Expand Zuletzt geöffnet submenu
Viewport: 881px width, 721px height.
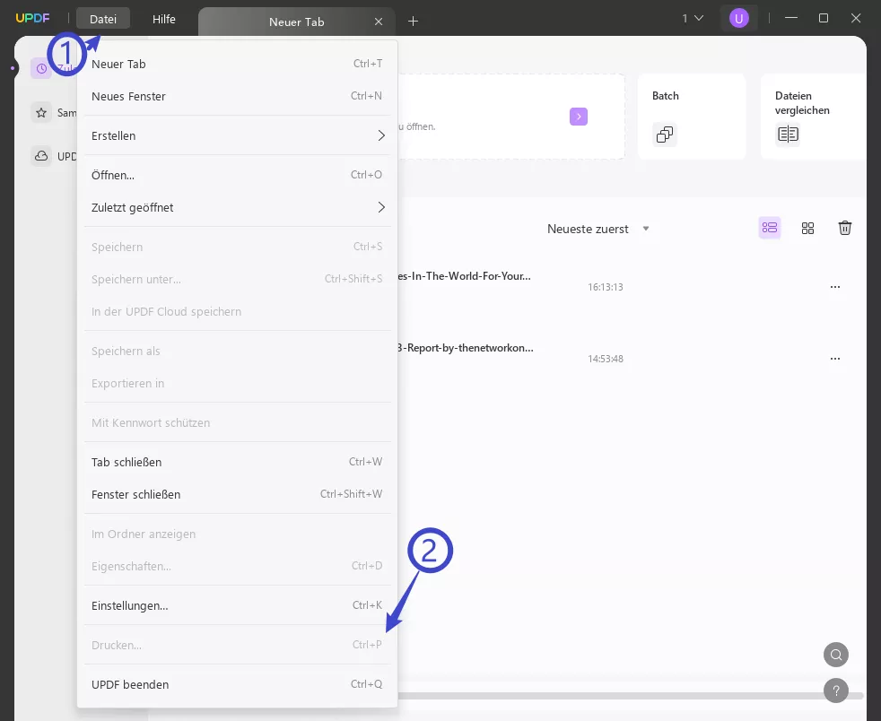tap(237, 208)
